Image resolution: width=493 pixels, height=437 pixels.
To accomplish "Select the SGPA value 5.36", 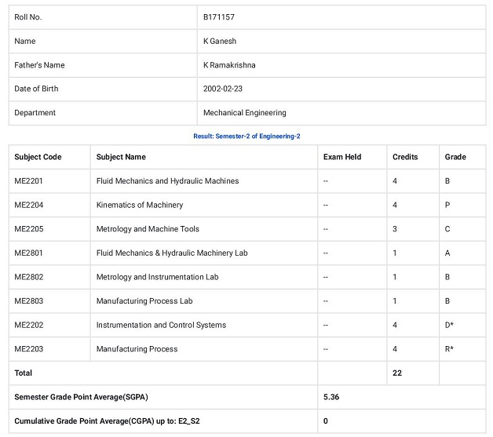I will click(331, 397).
